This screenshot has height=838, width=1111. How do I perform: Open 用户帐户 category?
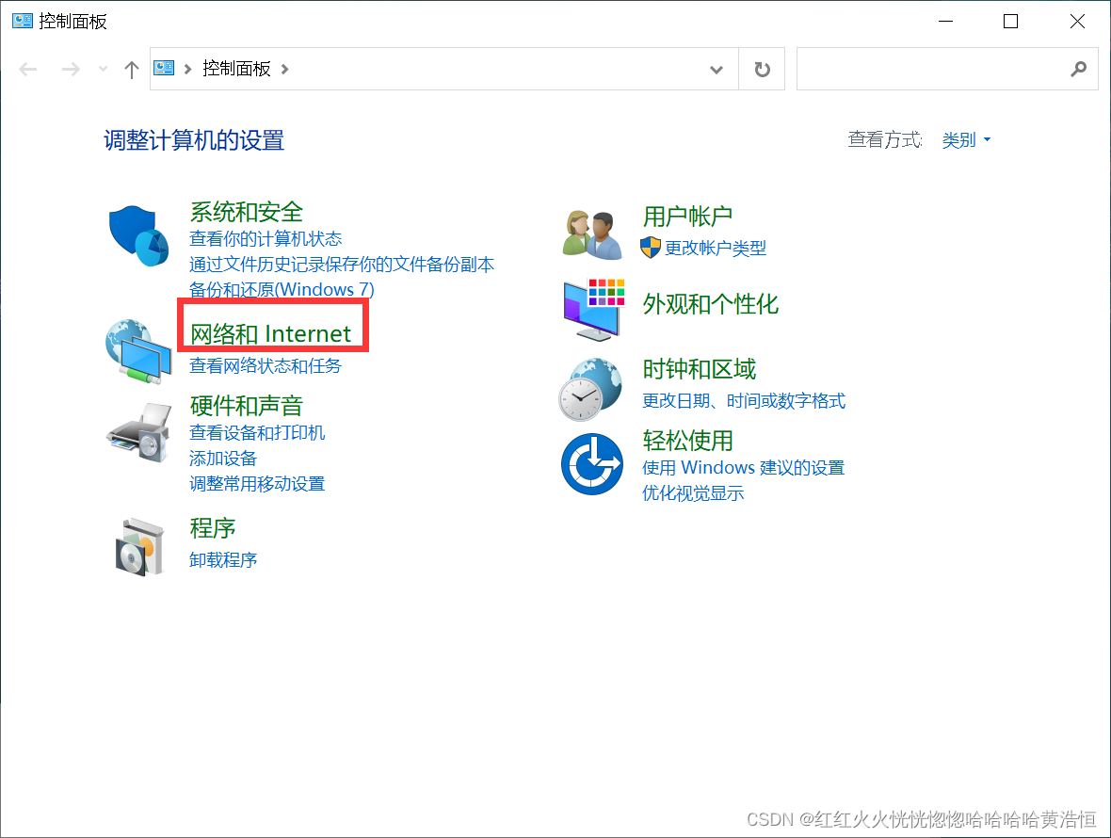[x=687, y=216]
